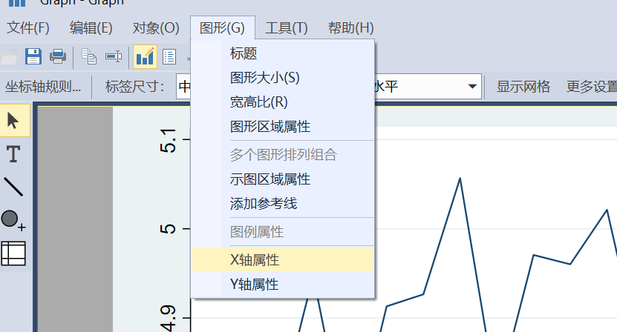
Task: Open the 对象(O) menu
Action: tap(156, 28)
